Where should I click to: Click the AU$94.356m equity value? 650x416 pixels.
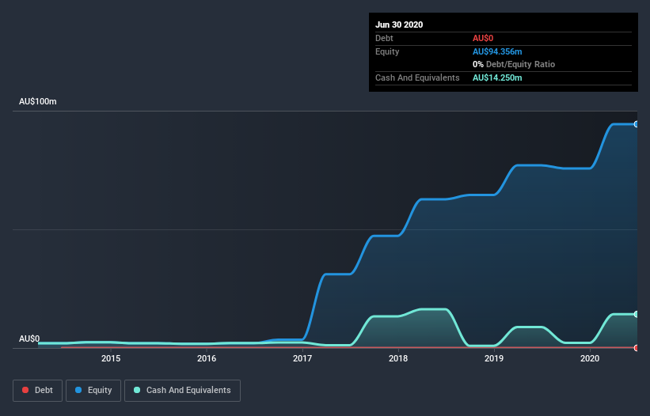pos(497,51)
